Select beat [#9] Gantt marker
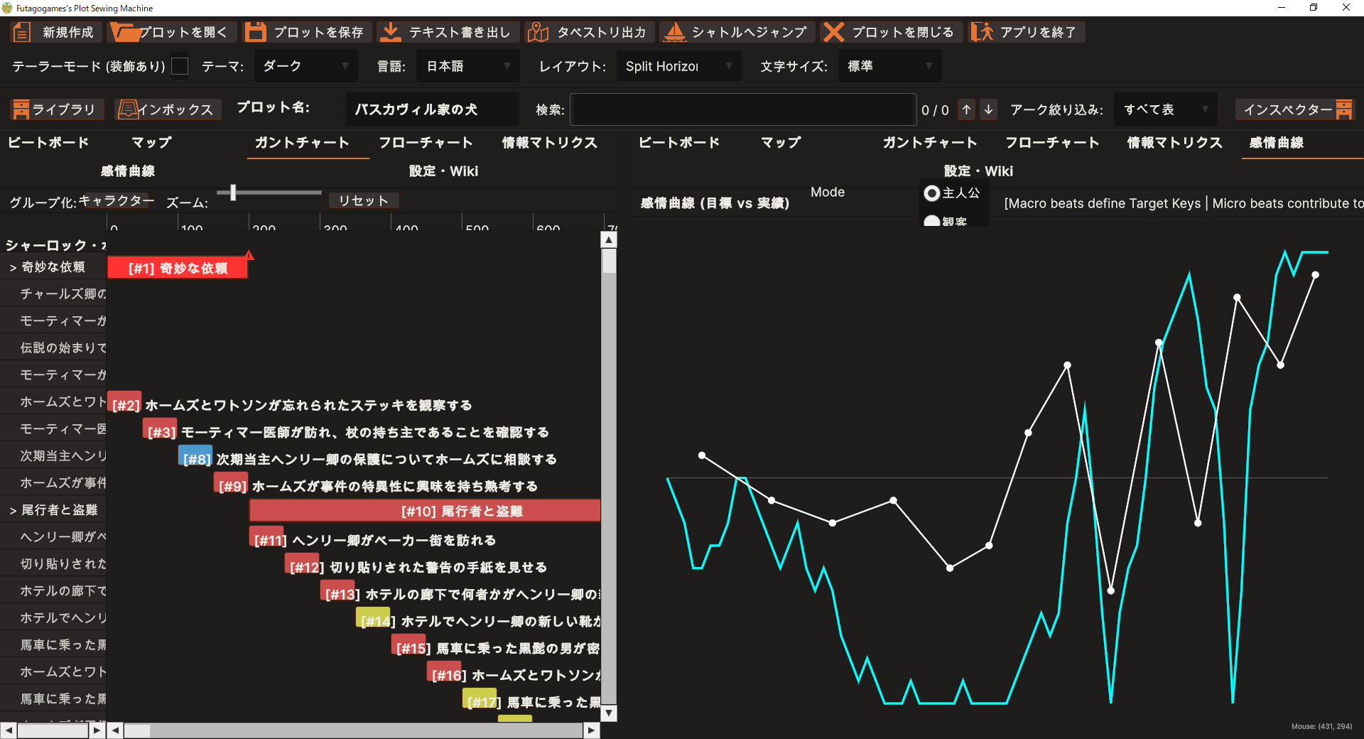Screen dimensions: 1364x739 [x=231, y=483]
